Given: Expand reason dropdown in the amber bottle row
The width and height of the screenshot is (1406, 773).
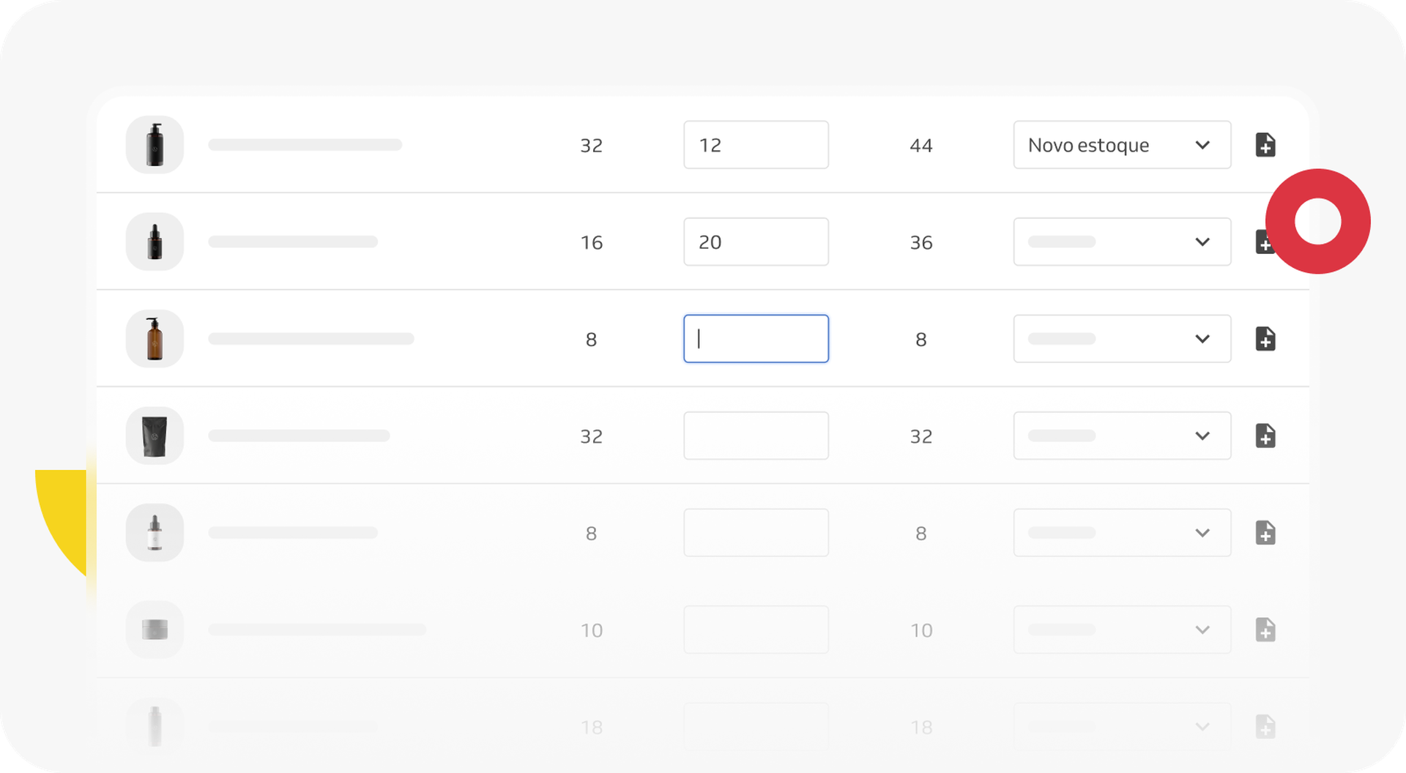Looking at the screenshot, I should click(1122, 339).
